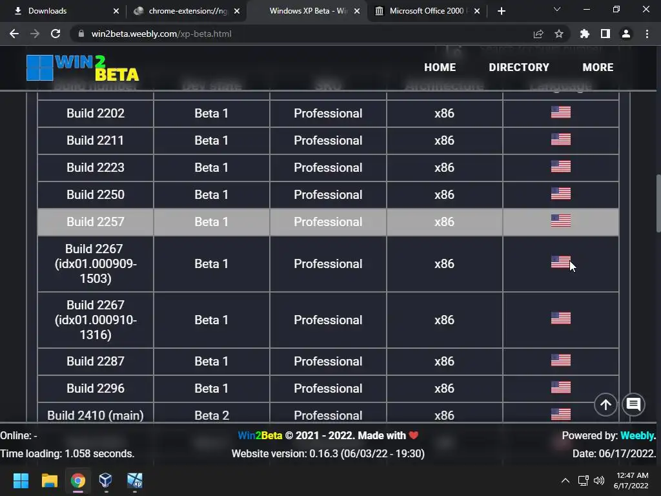
Task: Open the Chrome profile icon
Action: coord(626,34)
